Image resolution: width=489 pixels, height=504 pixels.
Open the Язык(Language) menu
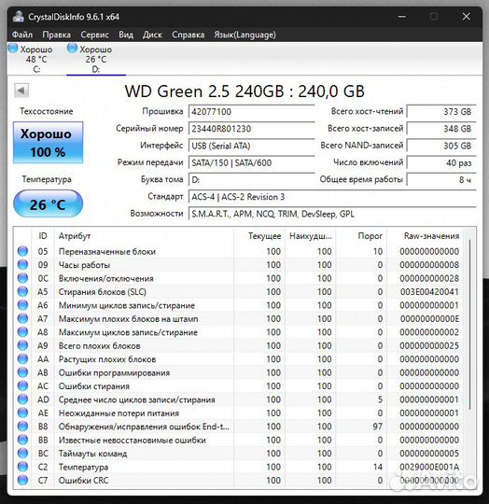click(x=244, y=35)
